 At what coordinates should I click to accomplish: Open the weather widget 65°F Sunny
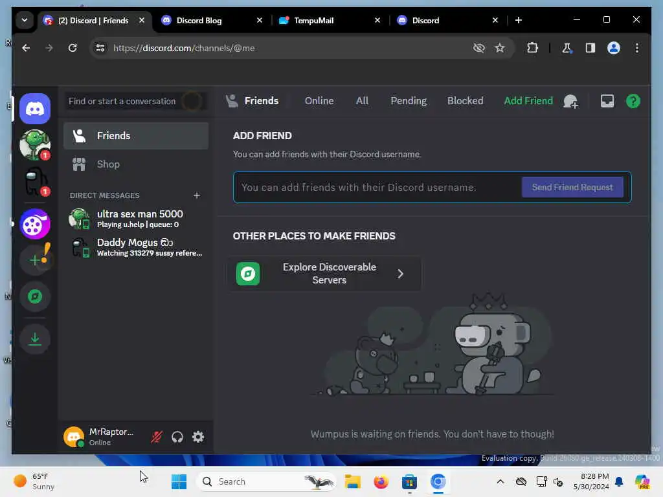tap(34, 481)
